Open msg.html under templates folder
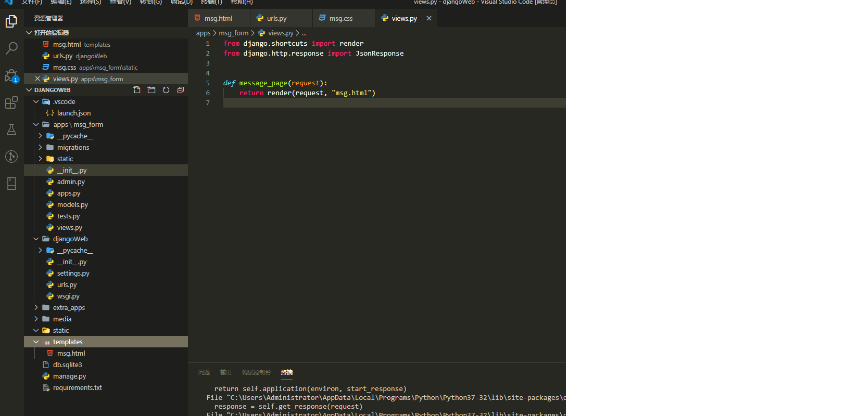Image resolution: width=846 pixels, height=416 pixels. pyautogui.click(x=106, y=353)
